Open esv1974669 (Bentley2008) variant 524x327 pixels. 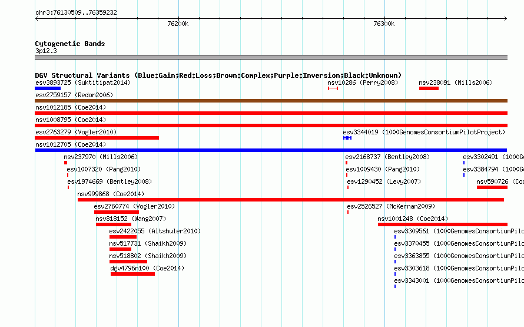pos(110,181)
